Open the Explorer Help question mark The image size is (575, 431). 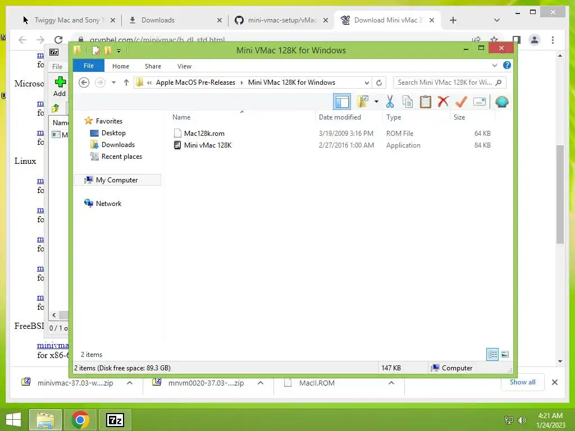click(507, 65)
